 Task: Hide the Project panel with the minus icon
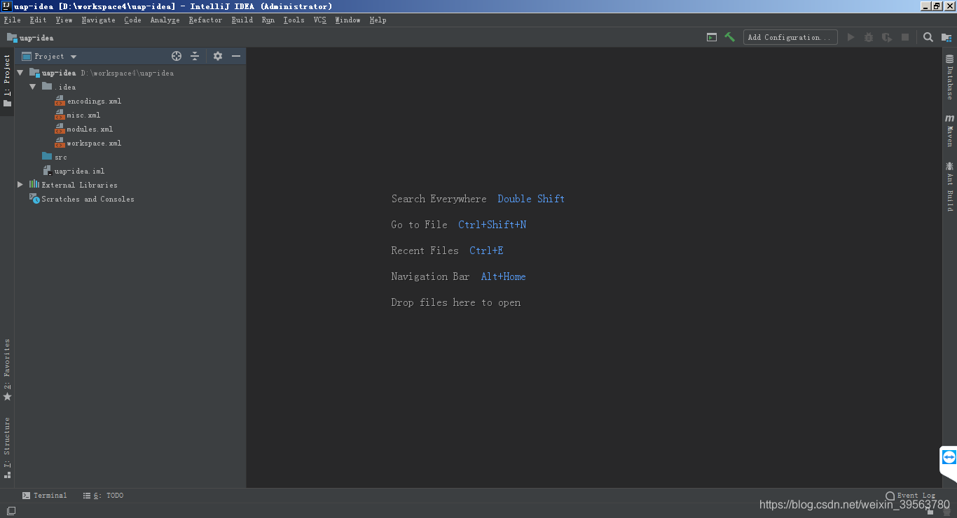[236, 56]
